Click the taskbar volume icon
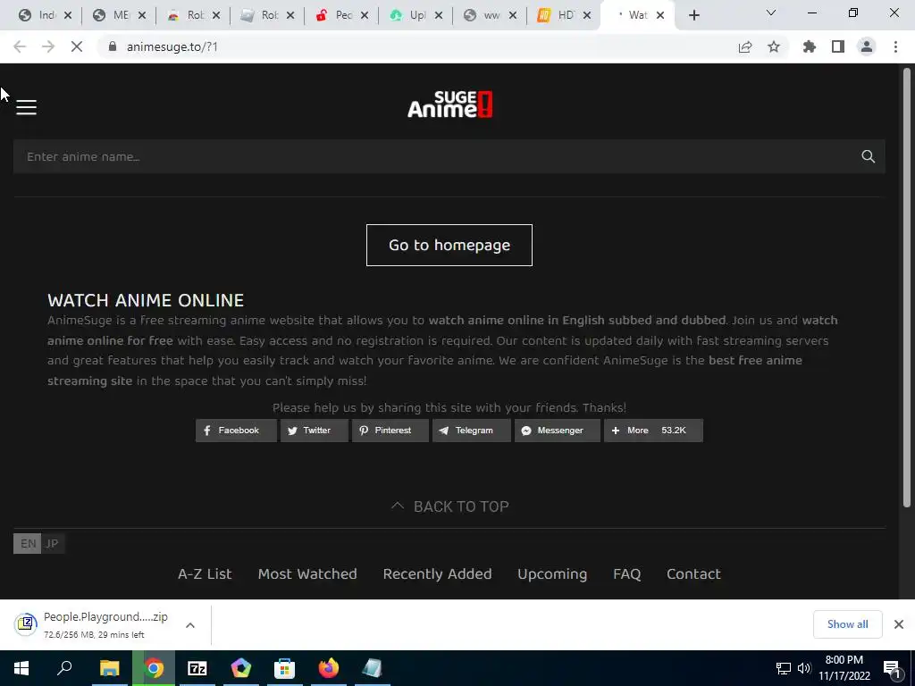Viewport: 915px width, 686px height. tap(804, 668)
